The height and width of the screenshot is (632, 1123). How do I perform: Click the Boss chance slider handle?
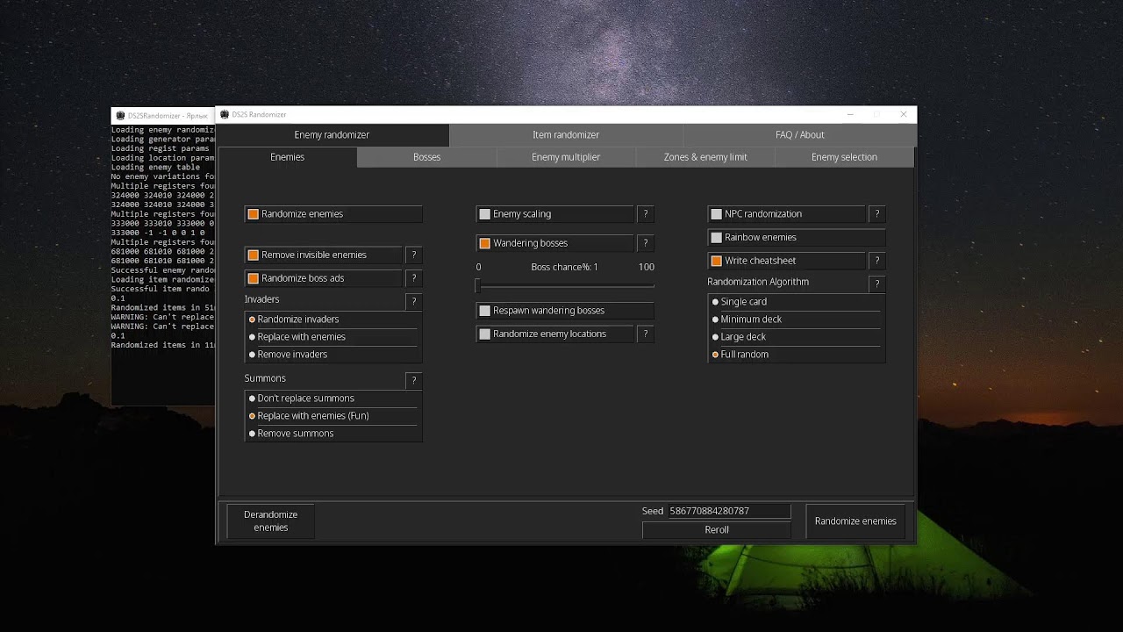[x=478, y=285]
